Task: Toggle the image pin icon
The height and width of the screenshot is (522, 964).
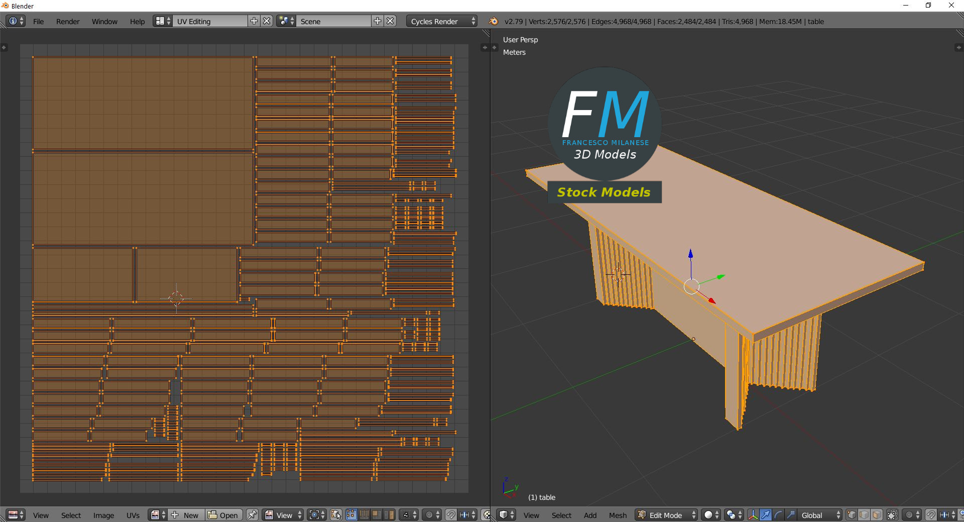Action: 252,515
